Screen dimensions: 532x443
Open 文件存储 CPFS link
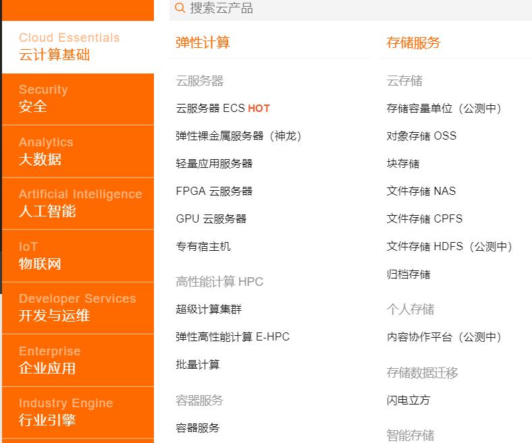click(425, 218)
